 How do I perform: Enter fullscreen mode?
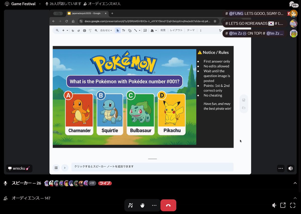[292, 205]
